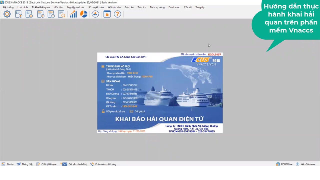Click Chi cục HQ CK Cảng Sài Gòn KV I text

(126, 57)
